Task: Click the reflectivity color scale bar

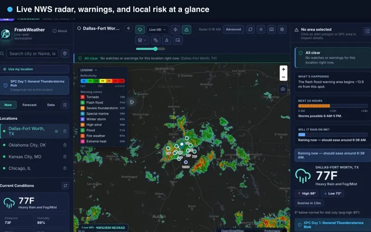Action: click(102, 81)
